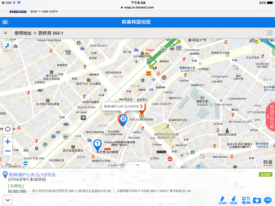This screenshot has width=275, height=206.
Task: Tap the Burger King icon
Action: [x=164, y=77]
